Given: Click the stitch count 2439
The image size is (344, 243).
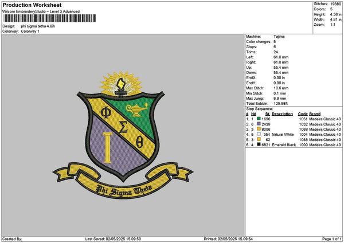Looking at the screenshot, I should (266, 124).
